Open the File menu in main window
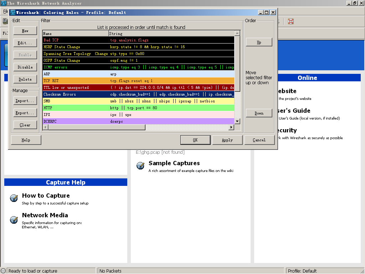365x274 pixels. [x=5, y=11]
